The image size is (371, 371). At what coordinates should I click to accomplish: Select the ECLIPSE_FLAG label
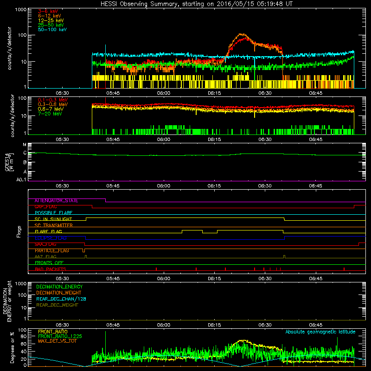[51, 238]
